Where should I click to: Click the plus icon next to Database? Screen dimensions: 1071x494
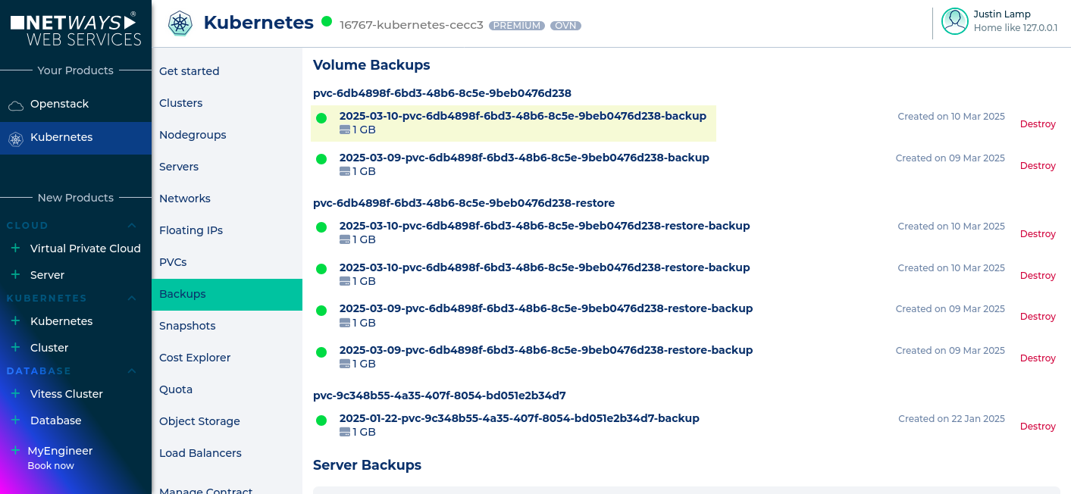tap(15, 420)
